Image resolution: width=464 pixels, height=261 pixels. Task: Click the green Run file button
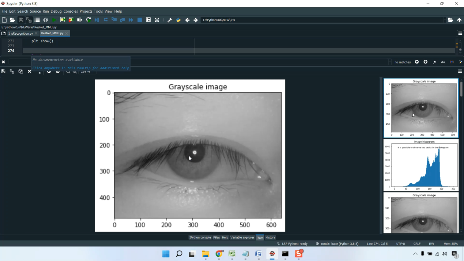click(x=54, y=20)
